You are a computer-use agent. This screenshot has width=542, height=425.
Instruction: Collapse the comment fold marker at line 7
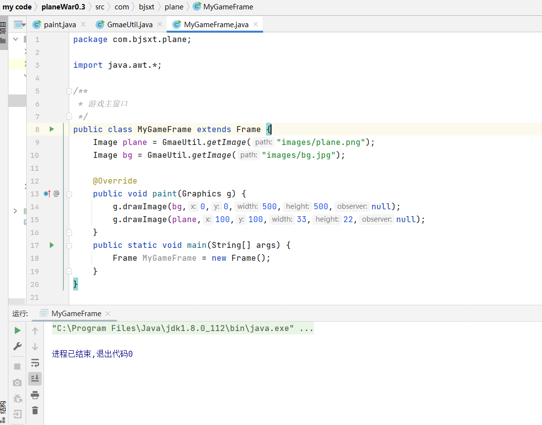pyautogui.click(x=69, y=117)
